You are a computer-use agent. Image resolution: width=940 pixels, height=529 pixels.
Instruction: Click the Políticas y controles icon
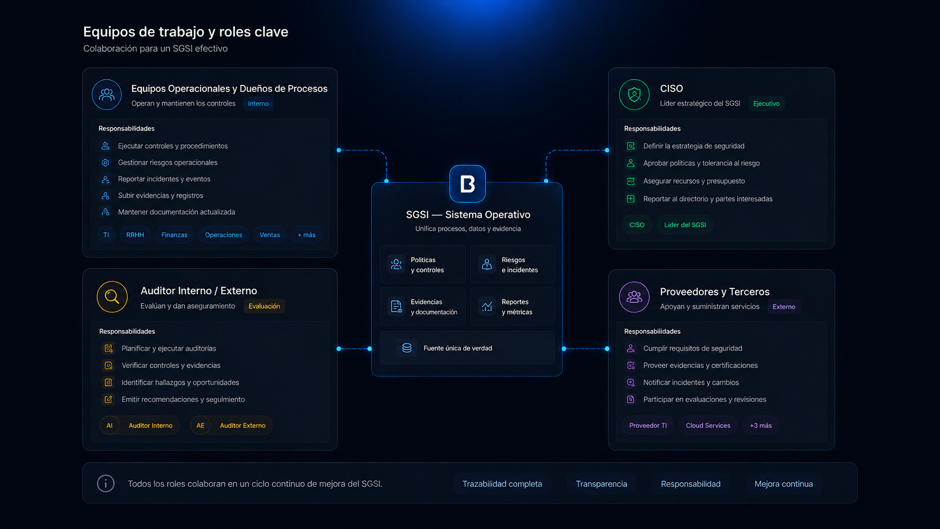(x=396, y=264)
